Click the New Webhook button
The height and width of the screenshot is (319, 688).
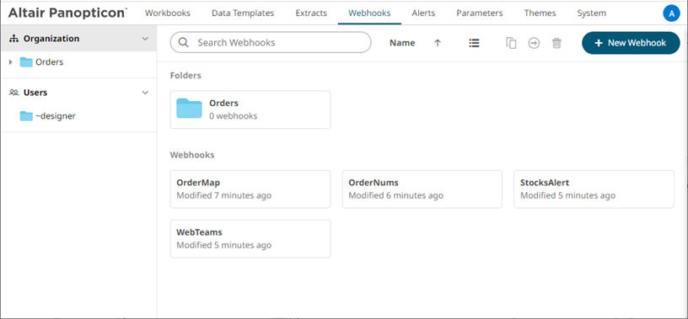click(631, 43)
